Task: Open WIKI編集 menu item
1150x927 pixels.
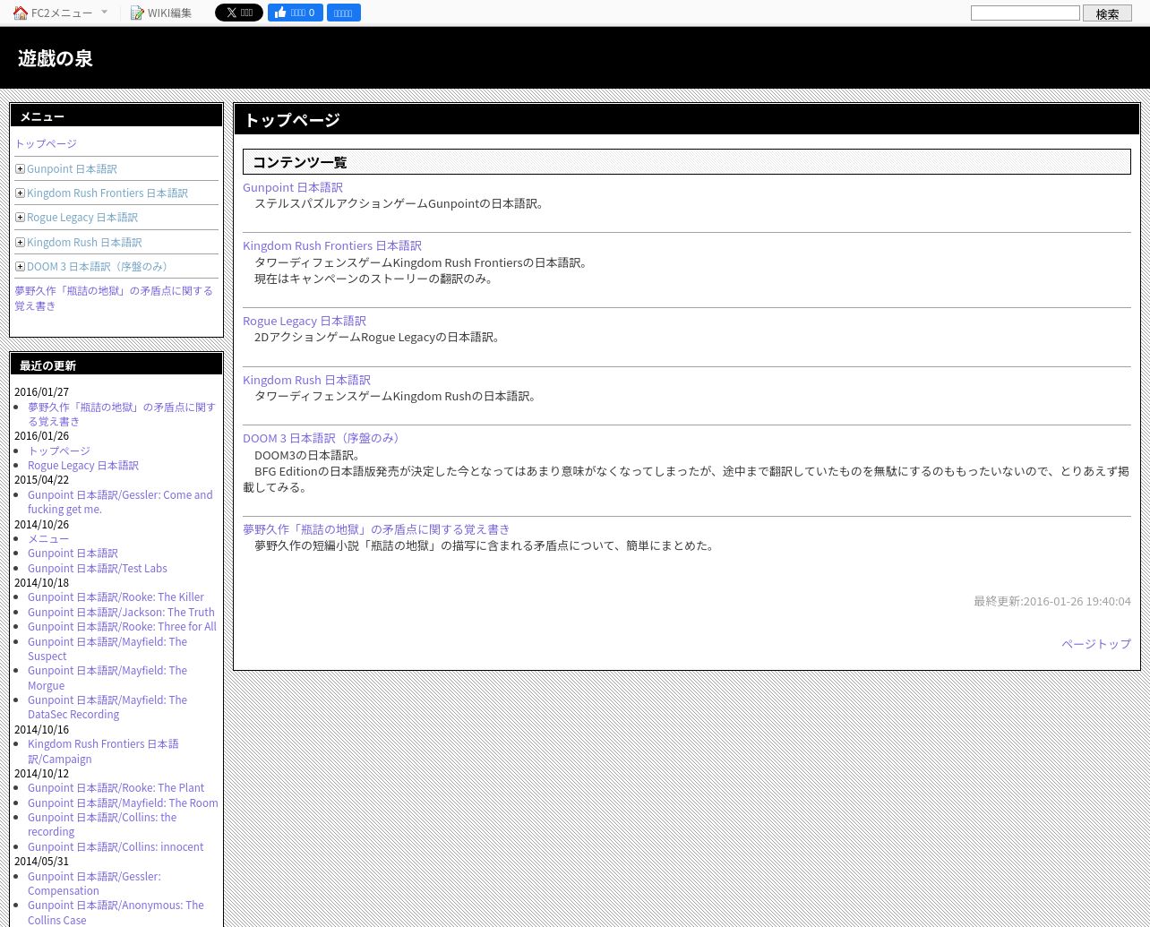Action: pos(169,13)
